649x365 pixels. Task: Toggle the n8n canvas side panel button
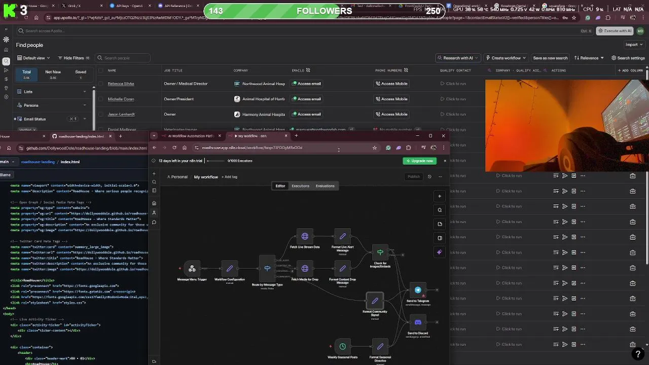[x=440, y=238]
